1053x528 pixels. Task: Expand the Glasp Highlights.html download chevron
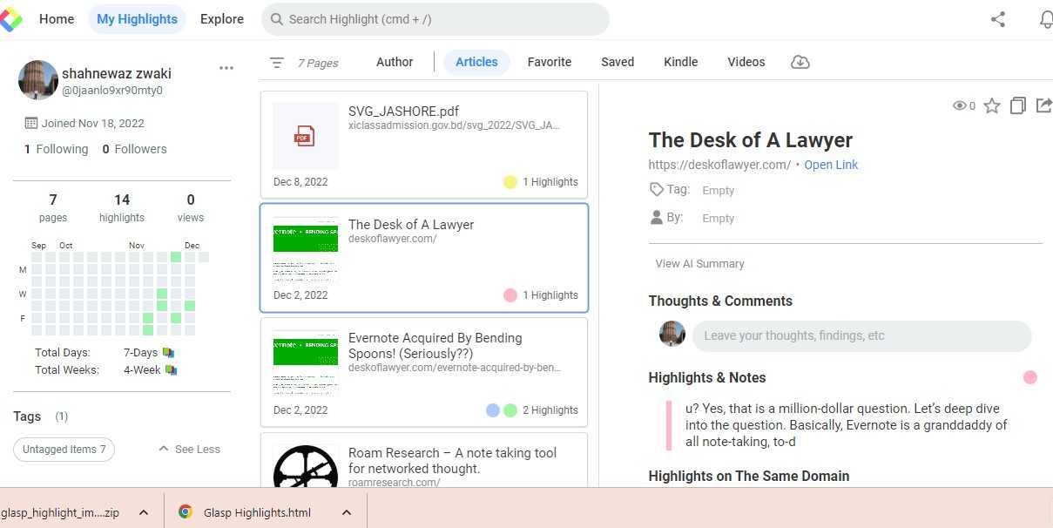point(346,512)
